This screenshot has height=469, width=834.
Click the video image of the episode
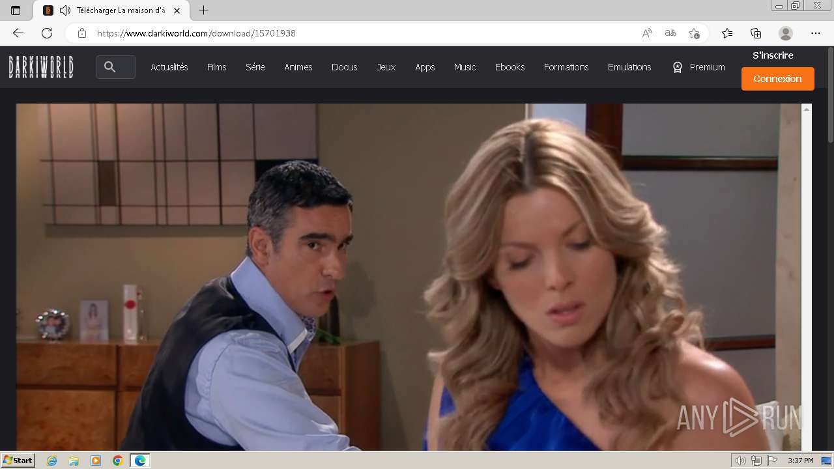coord(409,277)
